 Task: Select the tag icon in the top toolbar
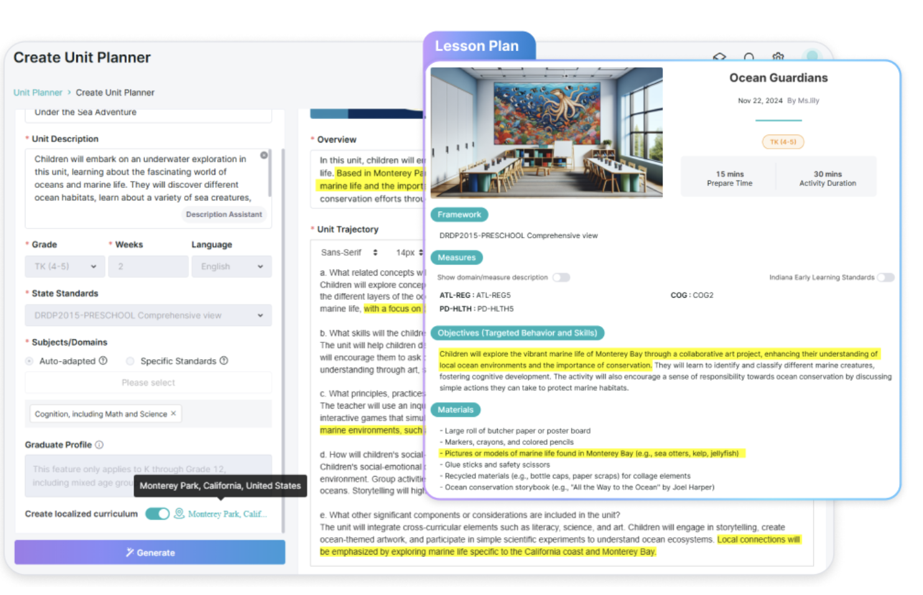pos(719,57)
